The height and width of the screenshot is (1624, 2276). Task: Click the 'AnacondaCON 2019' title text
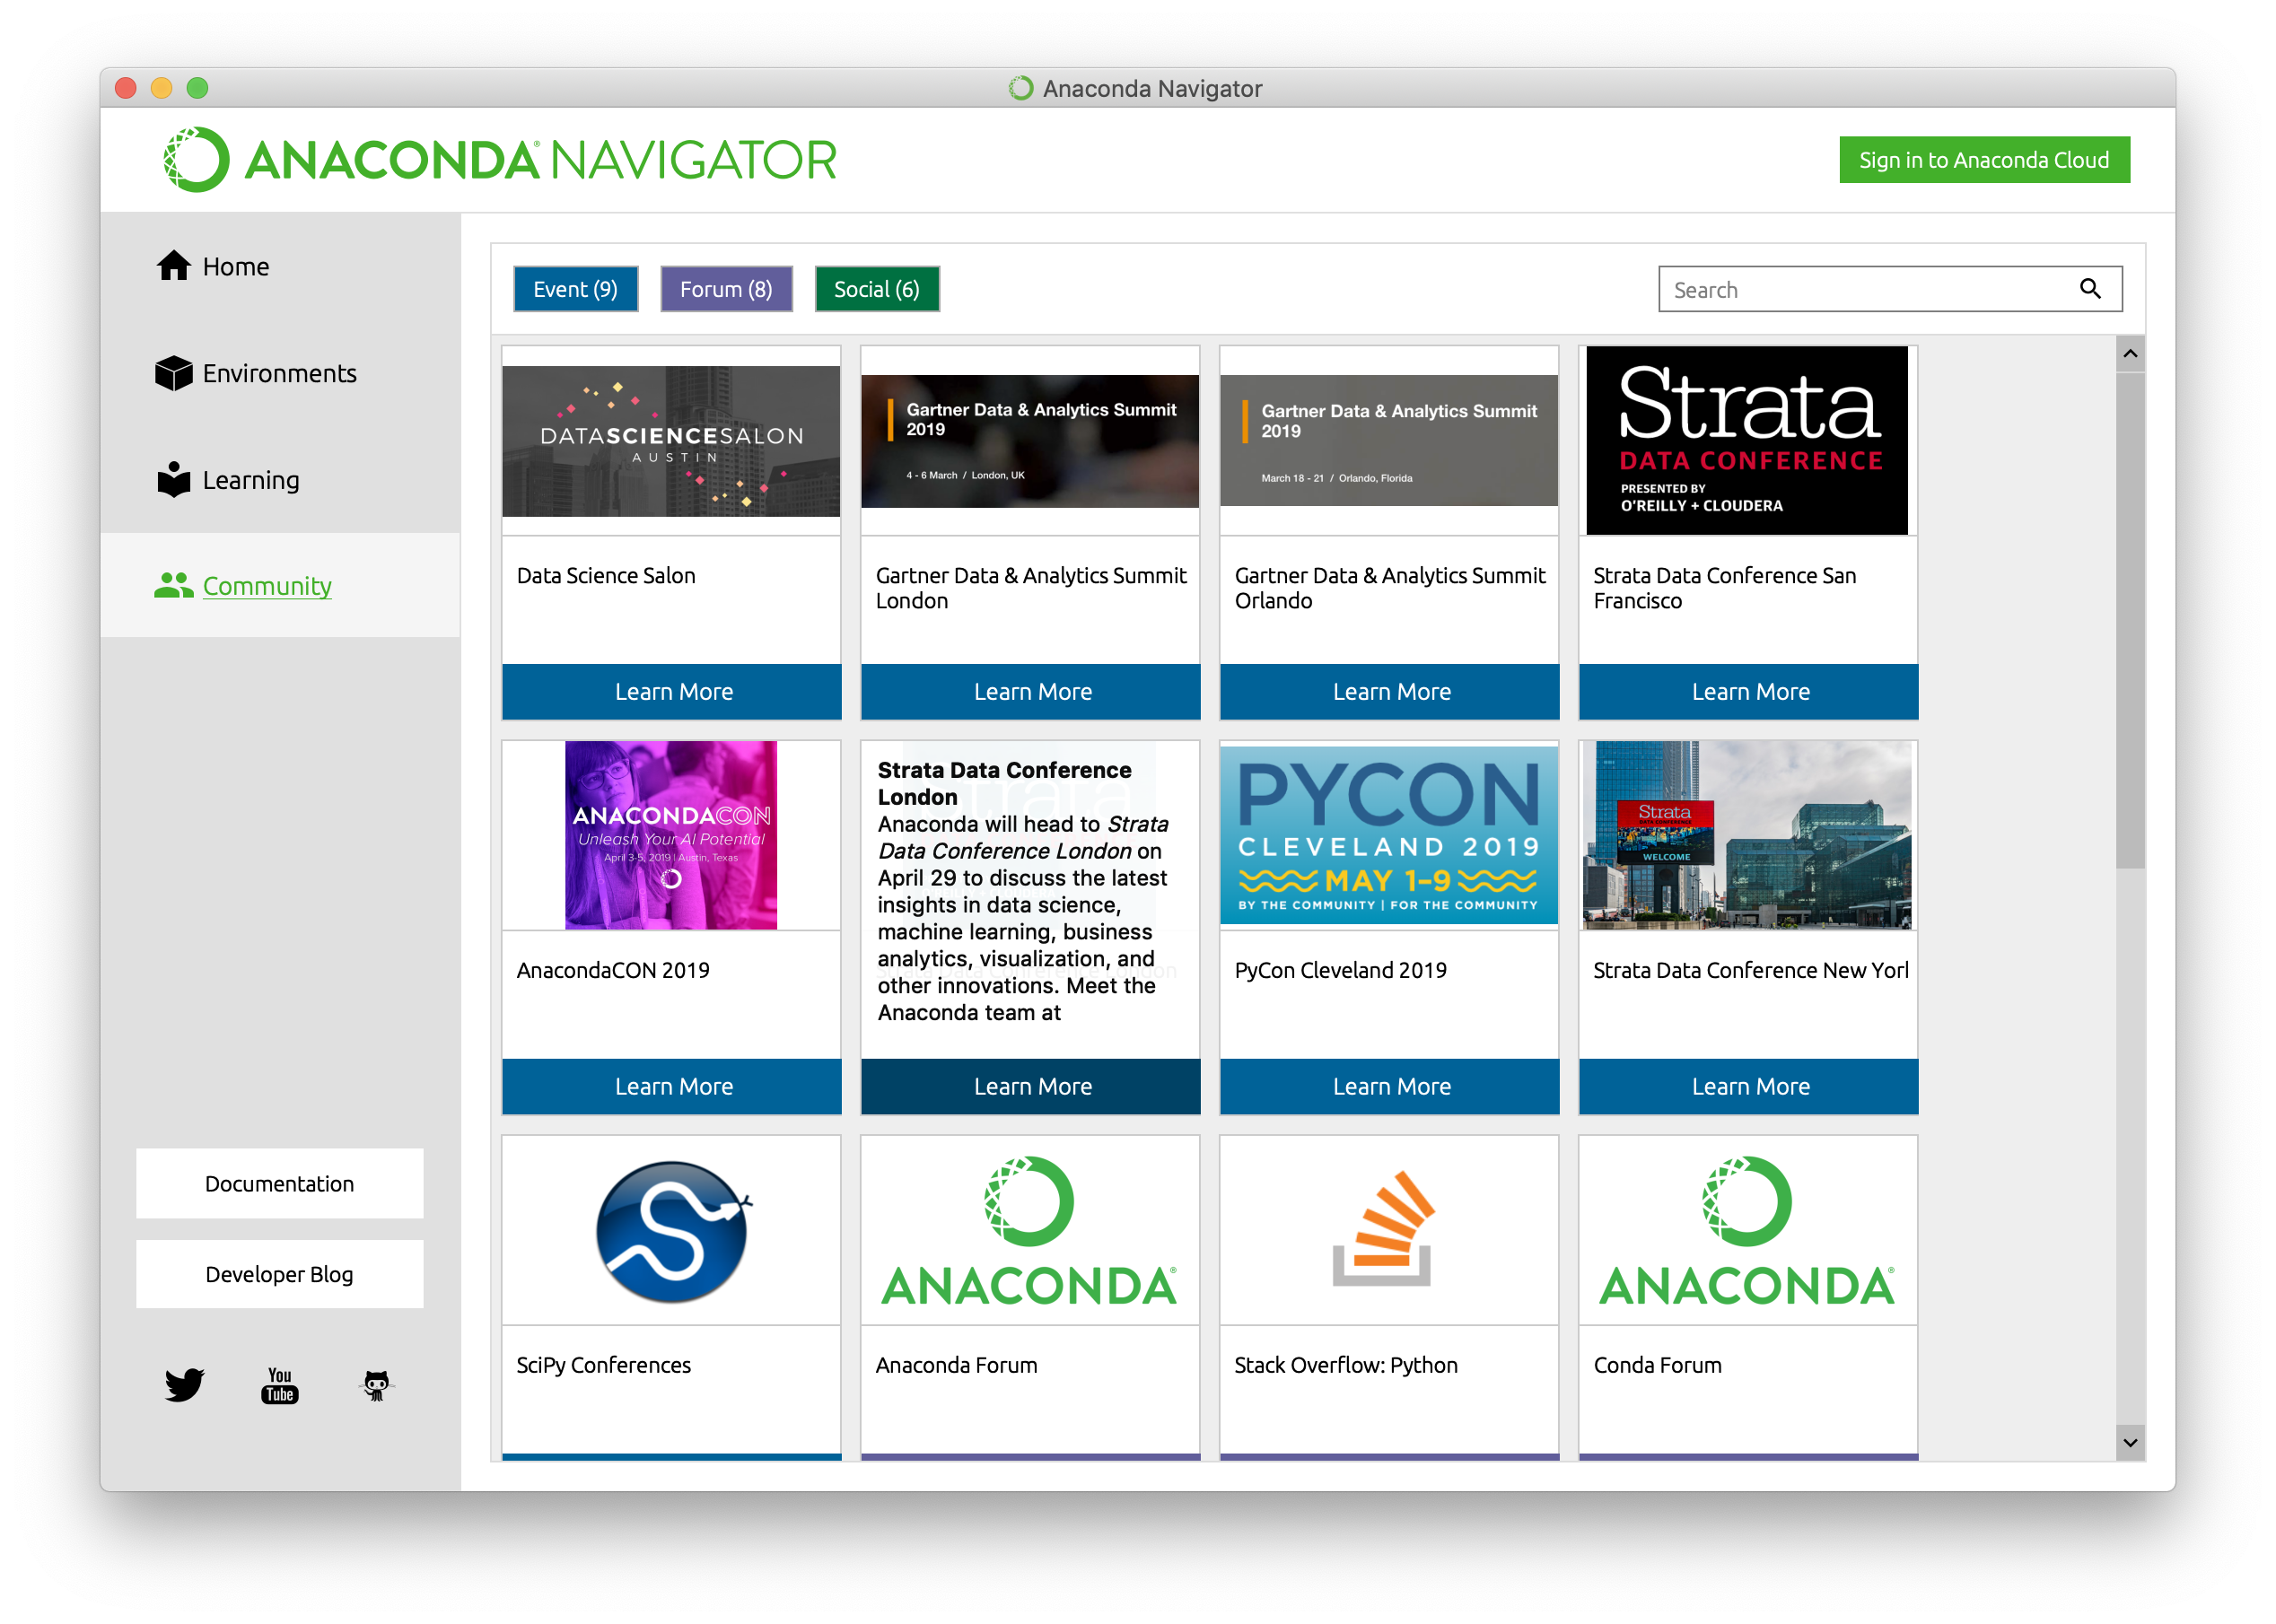[x=613, y=970]
